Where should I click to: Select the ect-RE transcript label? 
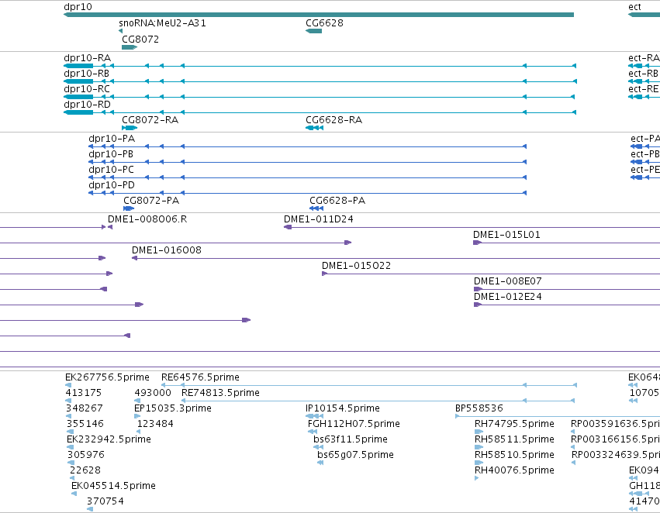(644, 89)
